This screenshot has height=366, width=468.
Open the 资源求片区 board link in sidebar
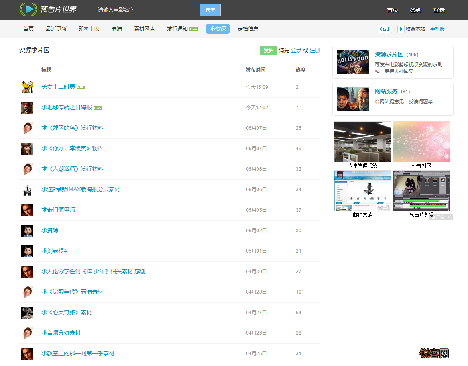pyautogui.click(x=389, y=54)
